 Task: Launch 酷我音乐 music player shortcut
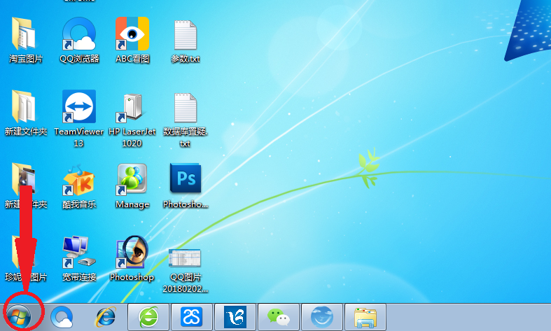coord(79,186)
